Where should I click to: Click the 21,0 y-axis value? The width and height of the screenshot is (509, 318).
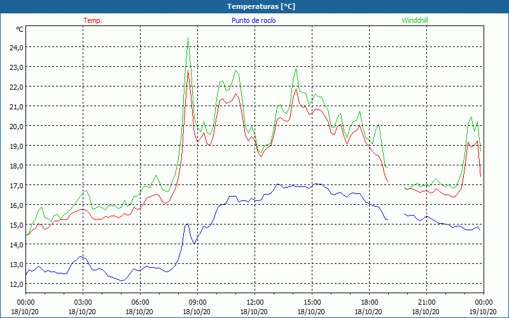[x=17, y=106]
